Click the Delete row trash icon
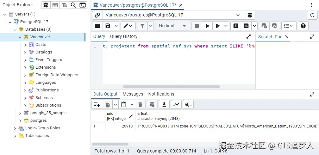Image resolution: width=319 pixels, height=155 pixels. click(x=140, y=105)
